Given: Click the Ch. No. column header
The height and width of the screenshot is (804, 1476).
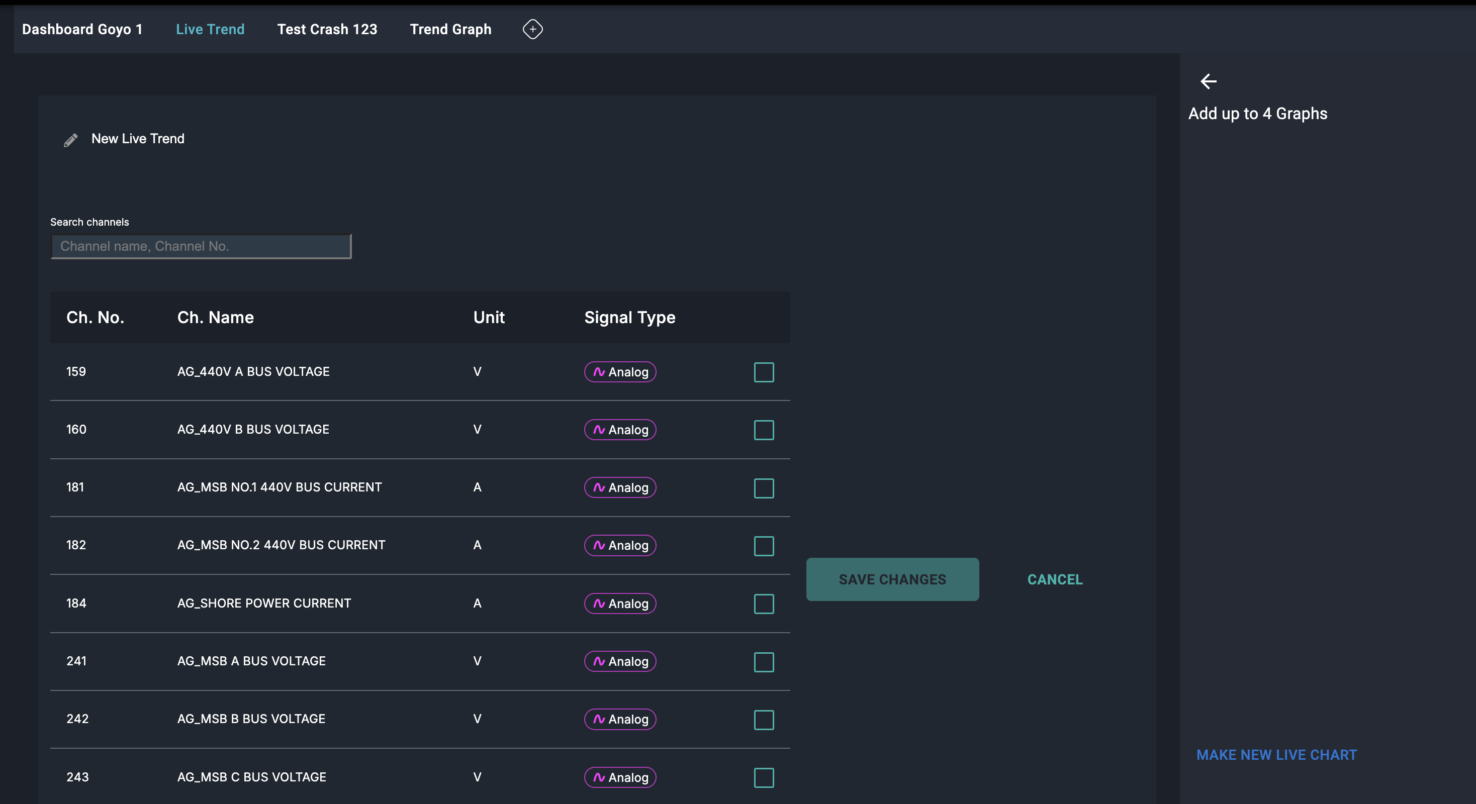Looking at the screenshot, I should 95,317.
